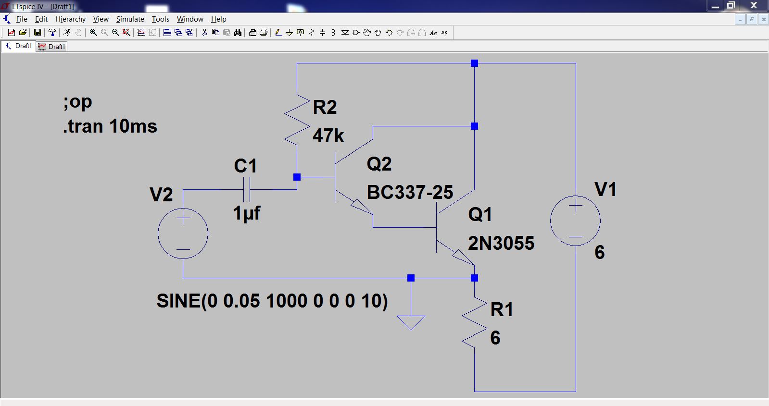Open View menu
Viewport: 769px width, 406px height.
[101, 19]
